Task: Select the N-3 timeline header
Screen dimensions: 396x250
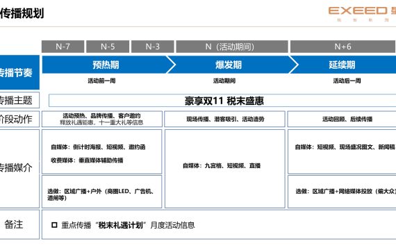Action: coord(153,47)
